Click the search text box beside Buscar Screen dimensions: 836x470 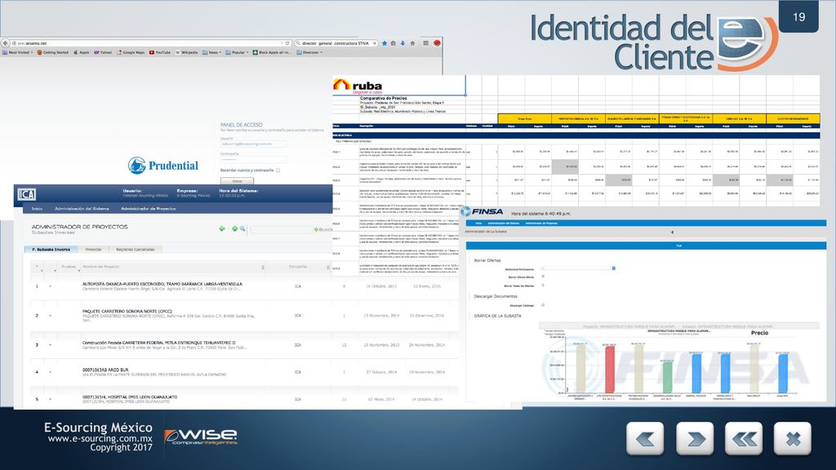tap(281, 229)
